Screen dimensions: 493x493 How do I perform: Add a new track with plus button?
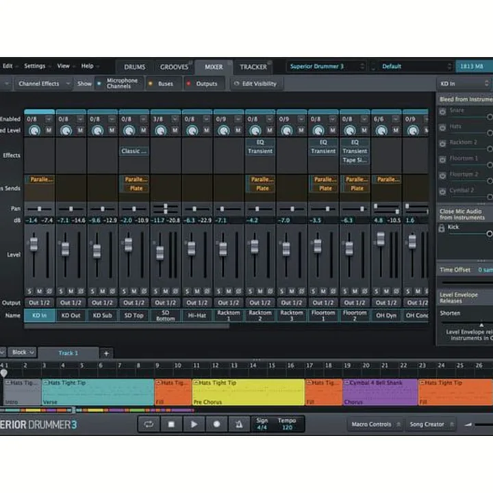point(106,353)
